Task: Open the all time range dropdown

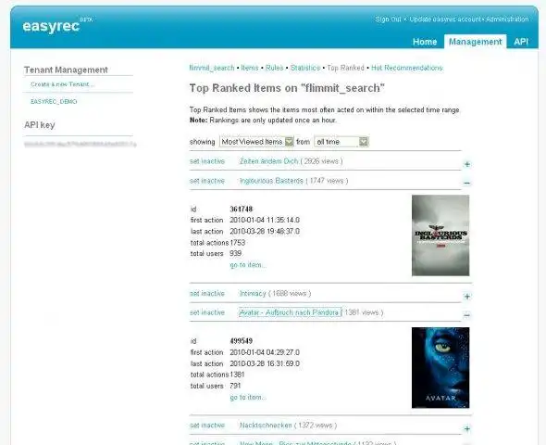Action: pos(341,142)
